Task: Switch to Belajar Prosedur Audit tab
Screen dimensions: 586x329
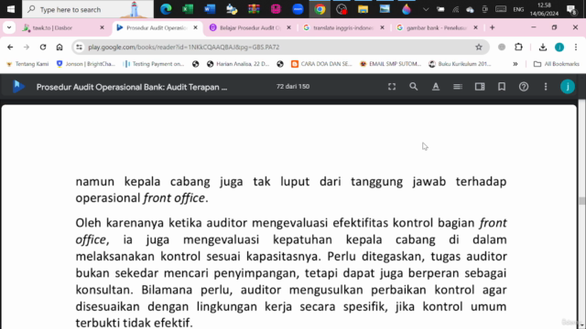Action: click(x=250, y=27)
